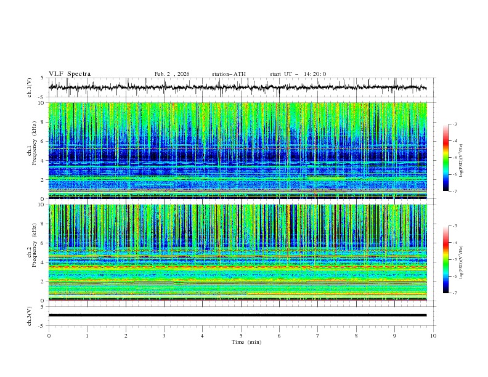Select the ch.2 color bar "log(PSD)(V²/Hz)" label

click(461, 262)
